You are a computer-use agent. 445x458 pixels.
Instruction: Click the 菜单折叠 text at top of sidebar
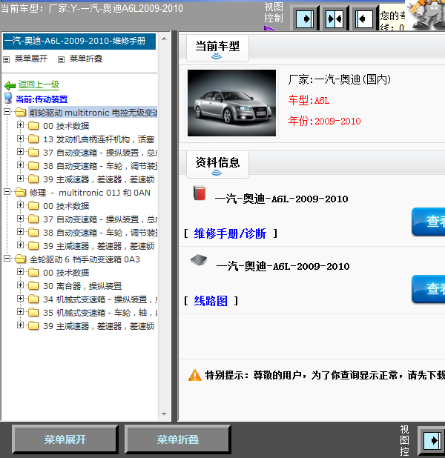coord(86,59)
